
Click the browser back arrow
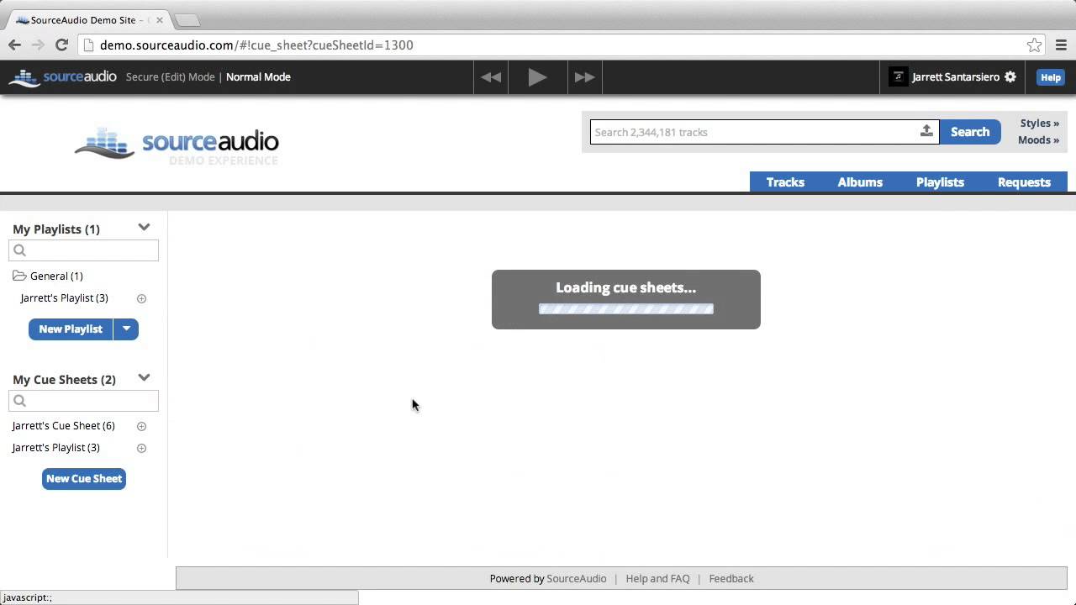tap(14, 45)
